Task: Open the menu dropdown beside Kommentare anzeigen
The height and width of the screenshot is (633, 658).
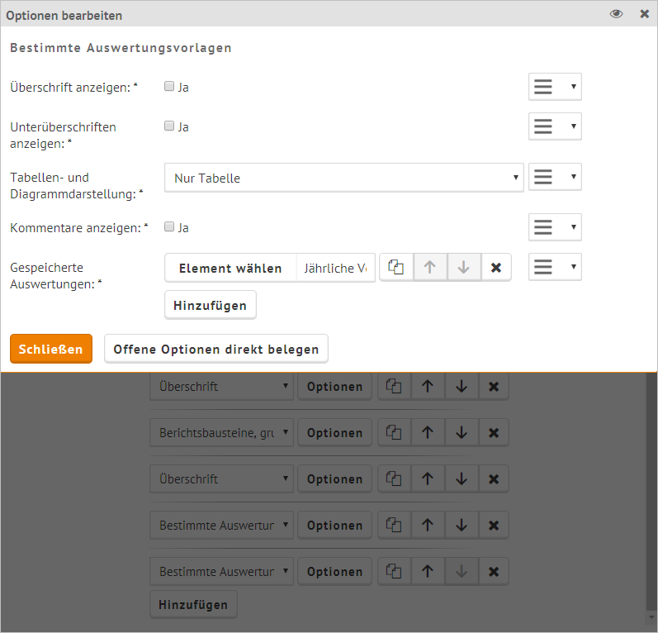Action: tap(555, 226)
